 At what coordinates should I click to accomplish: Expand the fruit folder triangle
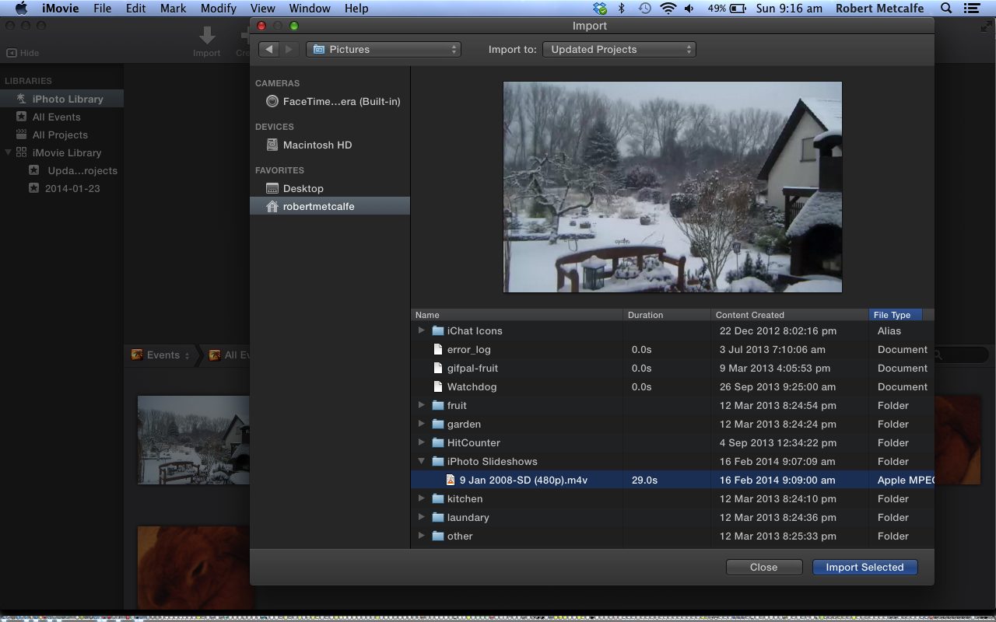[422, 405]
